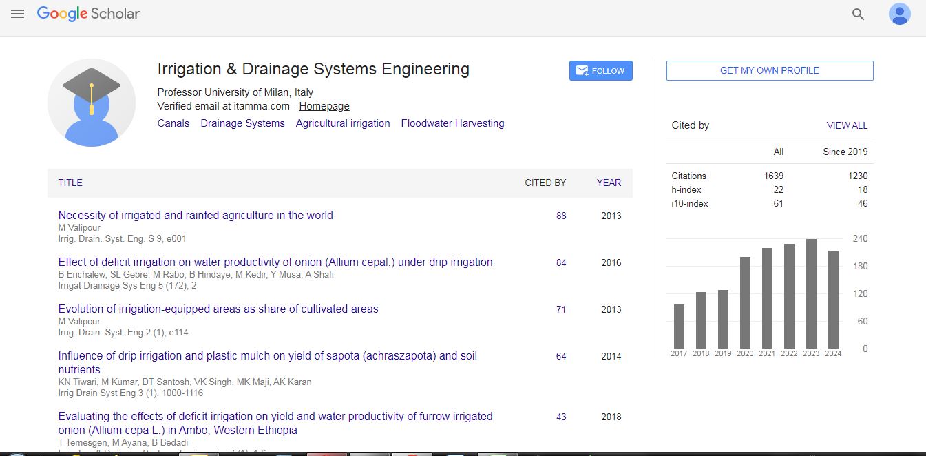The image size is (926, 456).
Task: Open the Agricultural irrigation topic
Action: tap(343, 123)
